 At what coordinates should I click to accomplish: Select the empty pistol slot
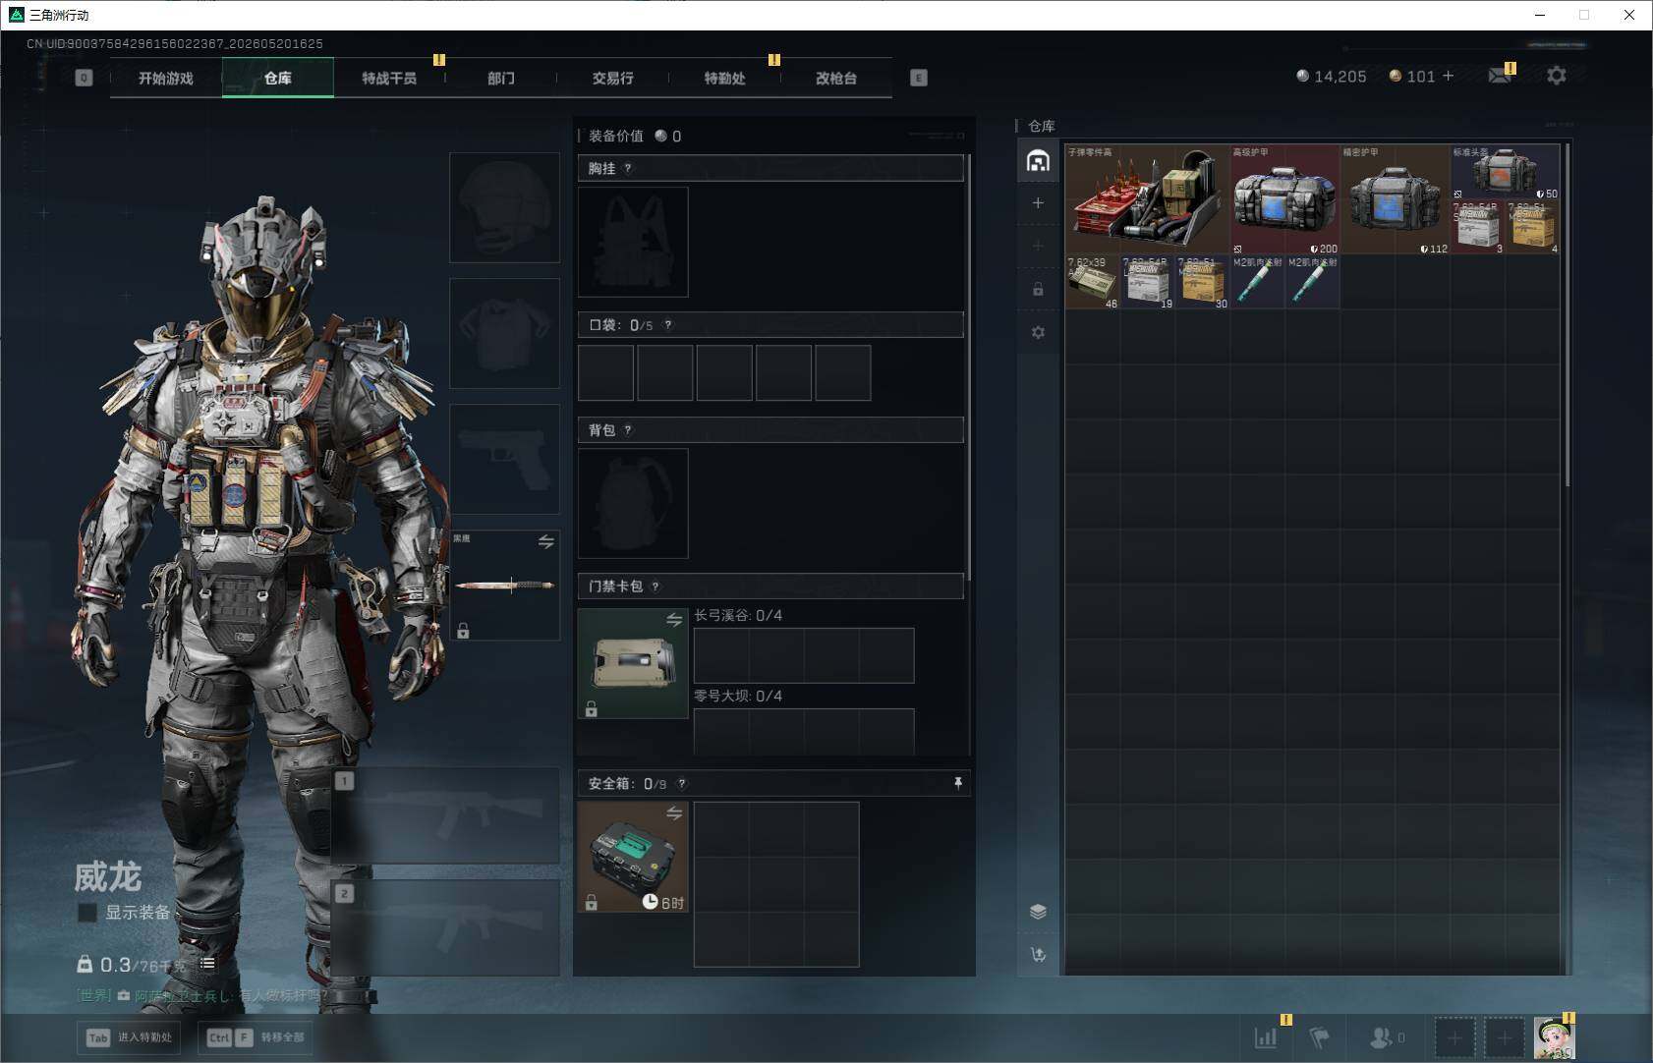click(x=505, y=460)
